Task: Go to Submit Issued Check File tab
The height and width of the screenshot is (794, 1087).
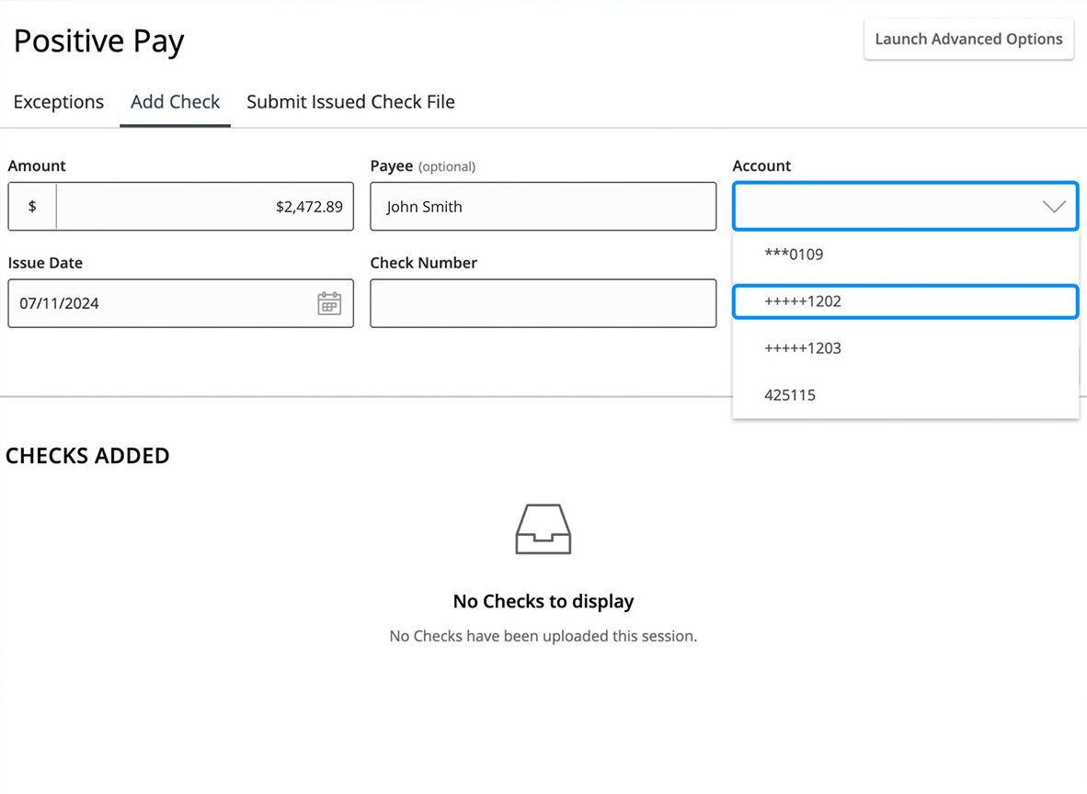Action: tap(350, 102)
